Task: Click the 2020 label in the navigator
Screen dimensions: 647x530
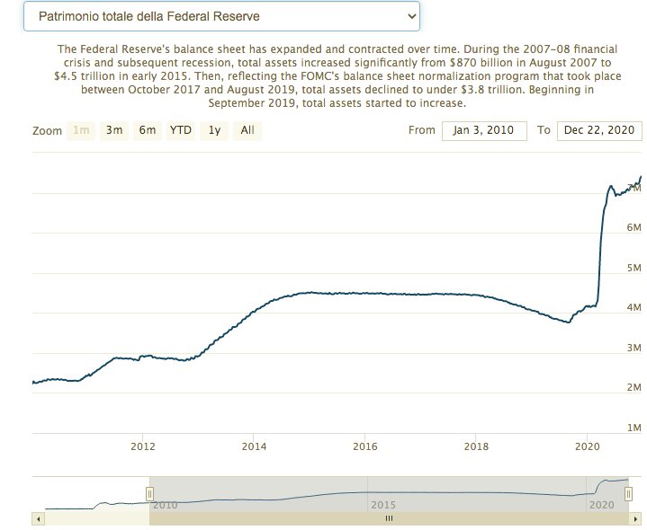Action: click(x=600, y=506)
